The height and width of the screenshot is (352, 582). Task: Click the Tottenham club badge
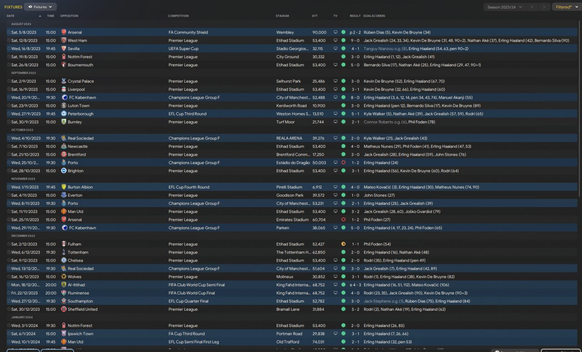[x=64, y=253]
